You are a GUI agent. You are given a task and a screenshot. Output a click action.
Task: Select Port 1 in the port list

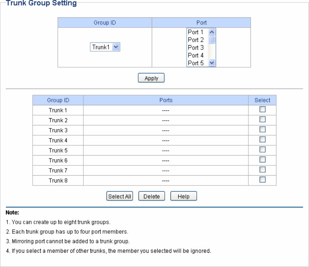point(196,32)
